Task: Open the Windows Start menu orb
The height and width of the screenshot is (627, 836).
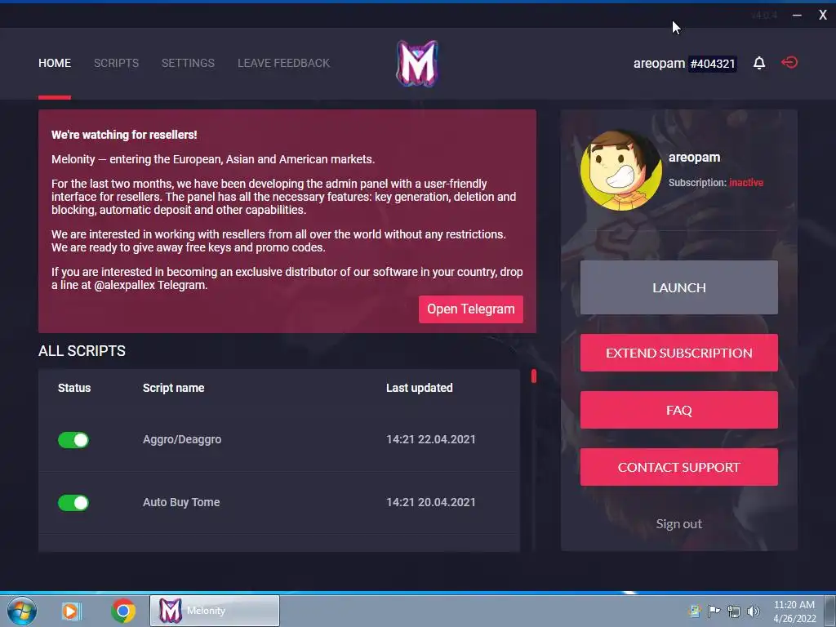Action: pos(21,611)
